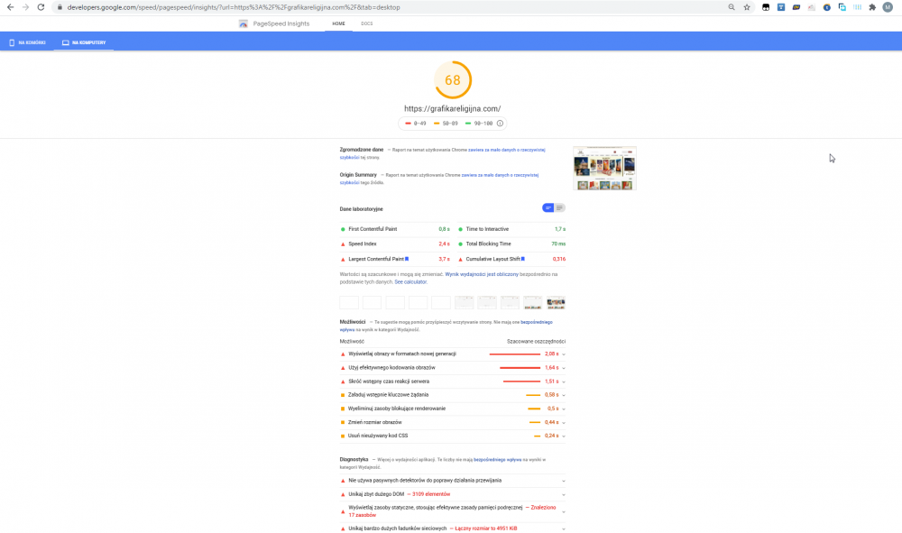The height and width of the screenshot is (533, 902).
Task: Click the 'bezpośredniego wpływu' link under Możliwości
Action: point(446,326)
